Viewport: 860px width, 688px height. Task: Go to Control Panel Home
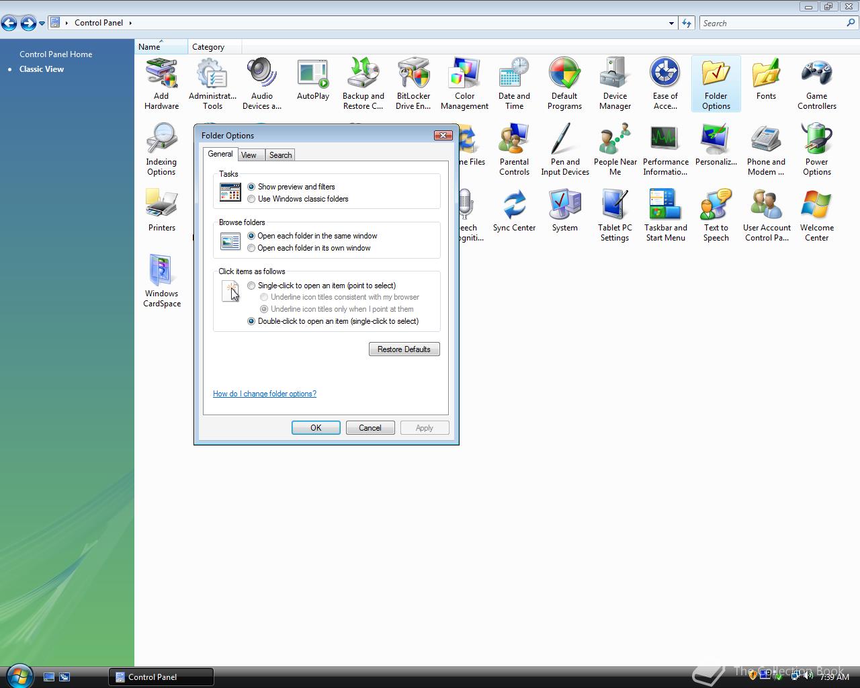[x=56, y=54]
